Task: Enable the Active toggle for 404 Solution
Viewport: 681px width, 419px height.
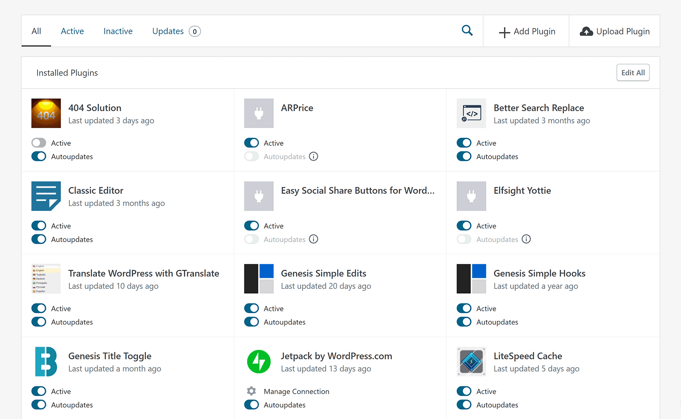Action: click(x=39, y=143)
